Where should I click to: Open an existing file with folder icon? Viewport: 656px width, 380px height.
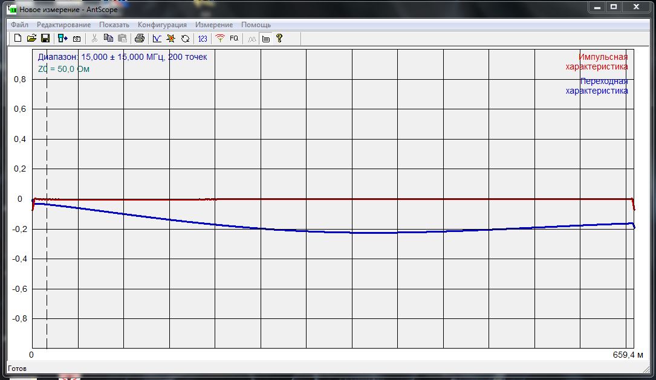[31, 38]
